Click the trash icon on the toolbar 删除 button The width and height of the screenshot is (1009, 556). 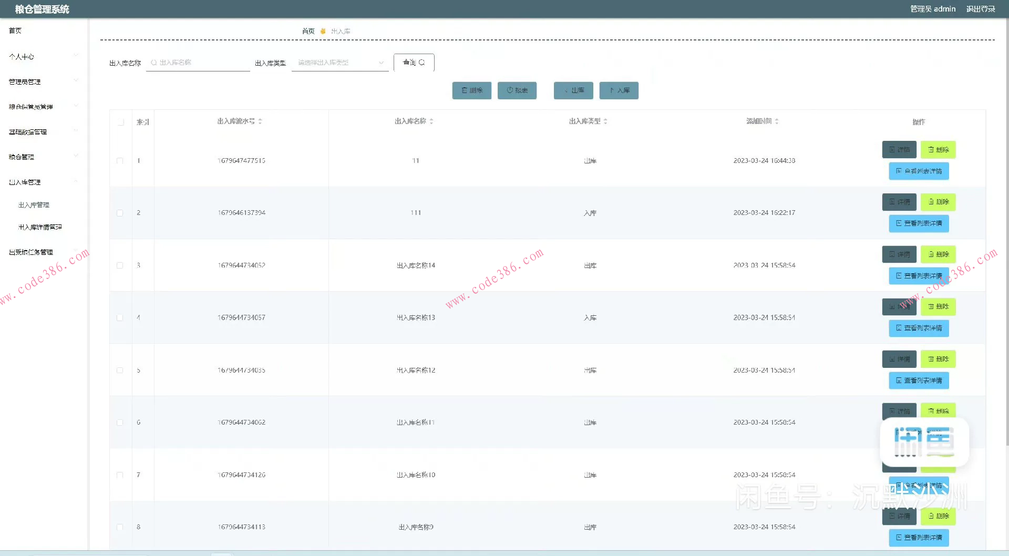(x=465, y=90)
